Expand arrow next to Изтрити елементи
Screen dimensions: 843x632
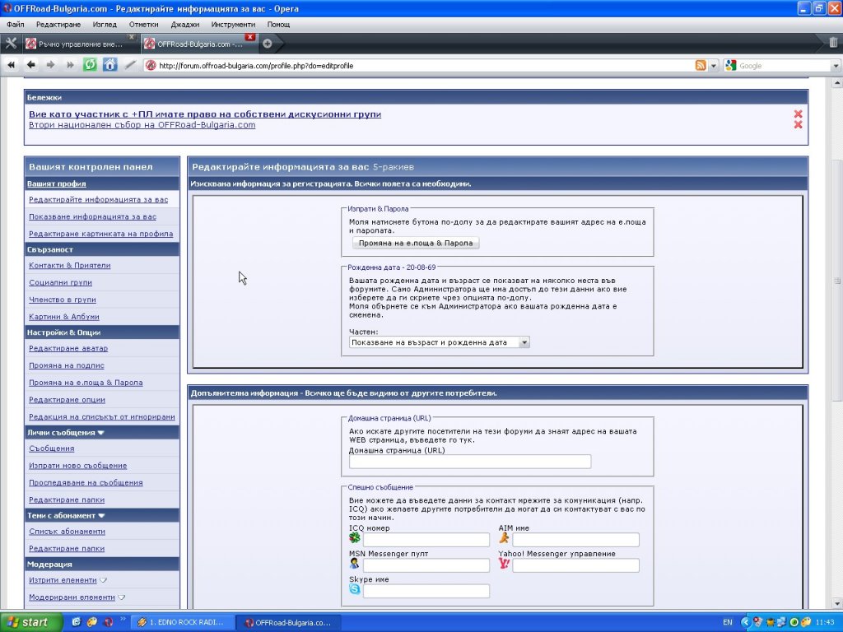(x=104, y=580)
